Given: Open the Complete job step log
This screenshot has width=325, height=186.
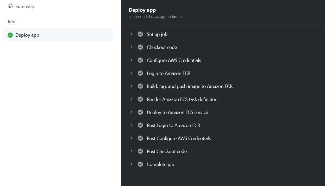Looking at the screenshot, I should coord(160,164).
